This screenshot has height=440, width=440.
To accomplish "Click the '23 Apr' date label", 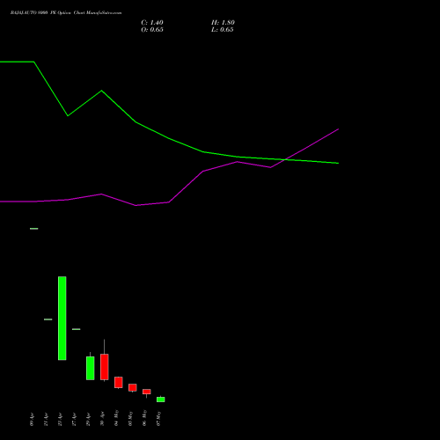I will tap(60, 419).
